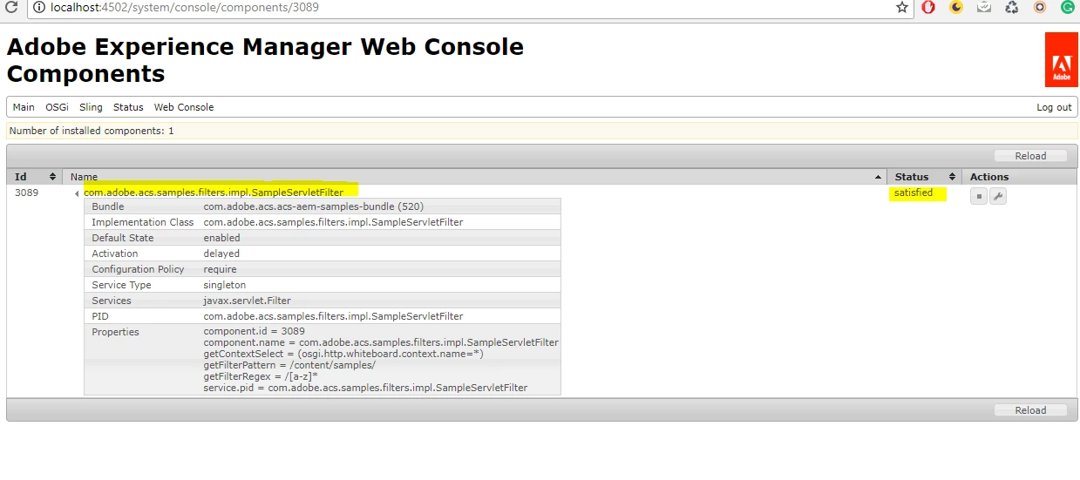The height and width of the screenshot is (480, 1080).
Task: Open the Status menu
Action: click(128, 107)
